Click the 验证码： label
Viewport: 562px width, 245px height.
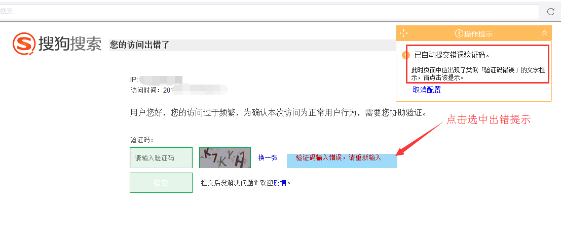pyautogui.click(x=142, y=140)
